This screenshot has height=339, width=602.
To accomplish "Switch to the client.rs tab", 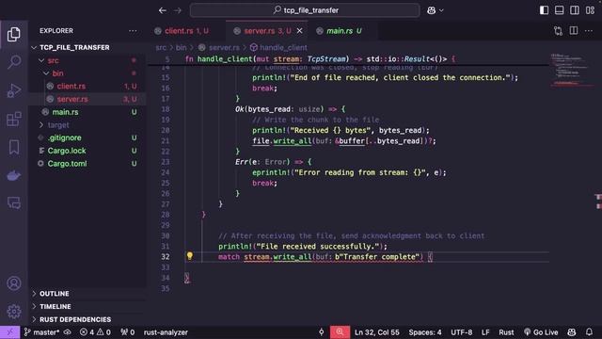I will 186,31.
